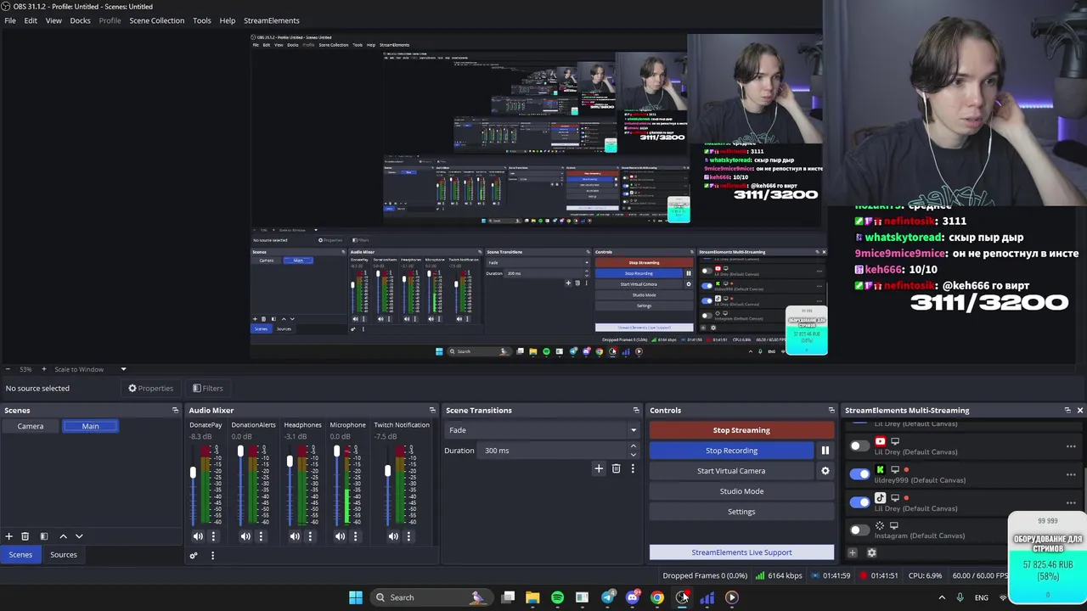Pause recording button
Screen dimensions: 1087x611
pyautogui.click(x=825, y=451)
